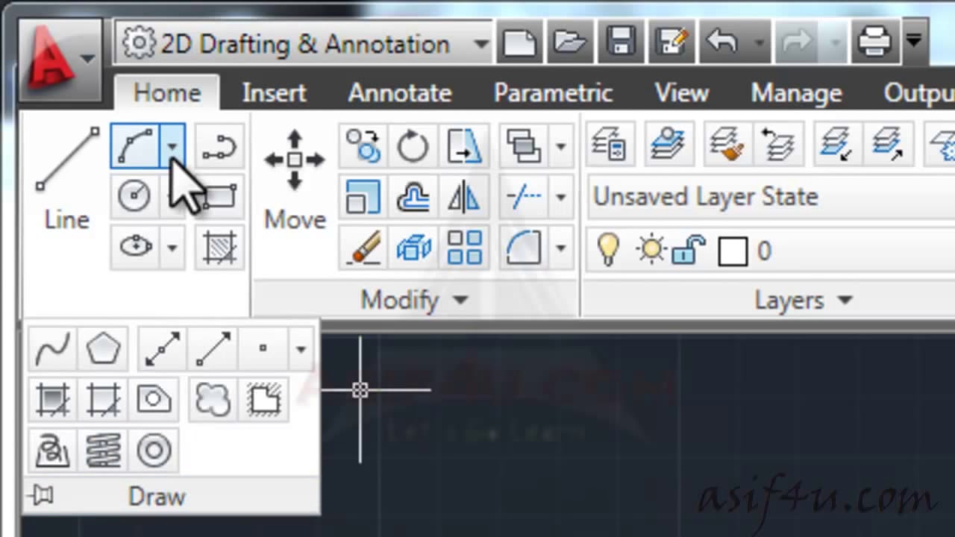The width and height of the screenshot is (955, 537).
Task: Click the Open file folder icon
Action: [x=570, y=43]
